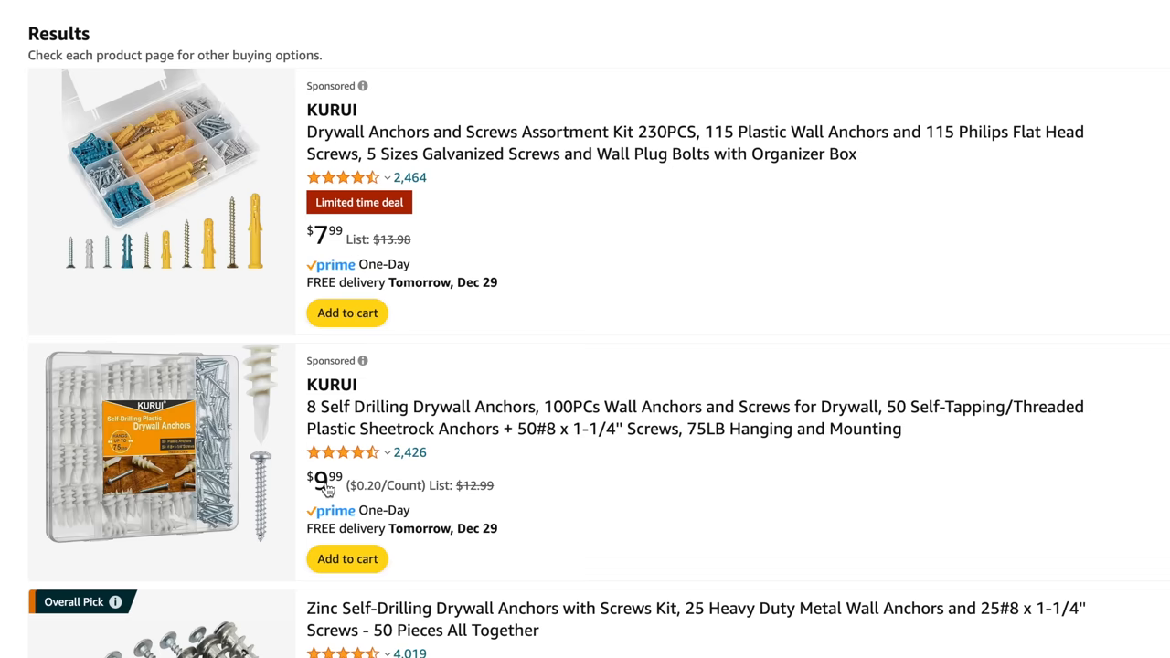The height and width of the screenshot is (658, 1170).
Task: Add the 230PCS anchor kit to cart
Action: click(x=346, y=312)
